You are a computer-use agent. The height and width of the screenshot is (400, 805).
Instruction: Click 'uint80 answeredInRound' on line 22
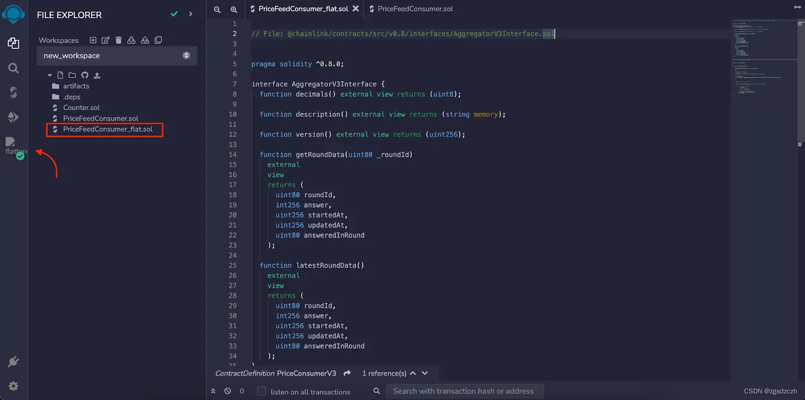(320, 235)
